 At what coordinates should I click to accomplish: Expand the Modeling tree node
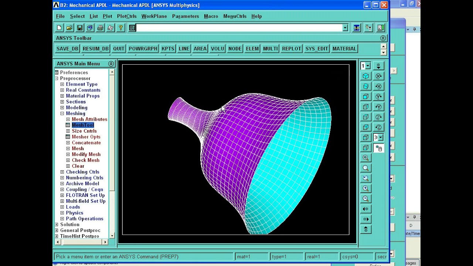click(62, 108)
